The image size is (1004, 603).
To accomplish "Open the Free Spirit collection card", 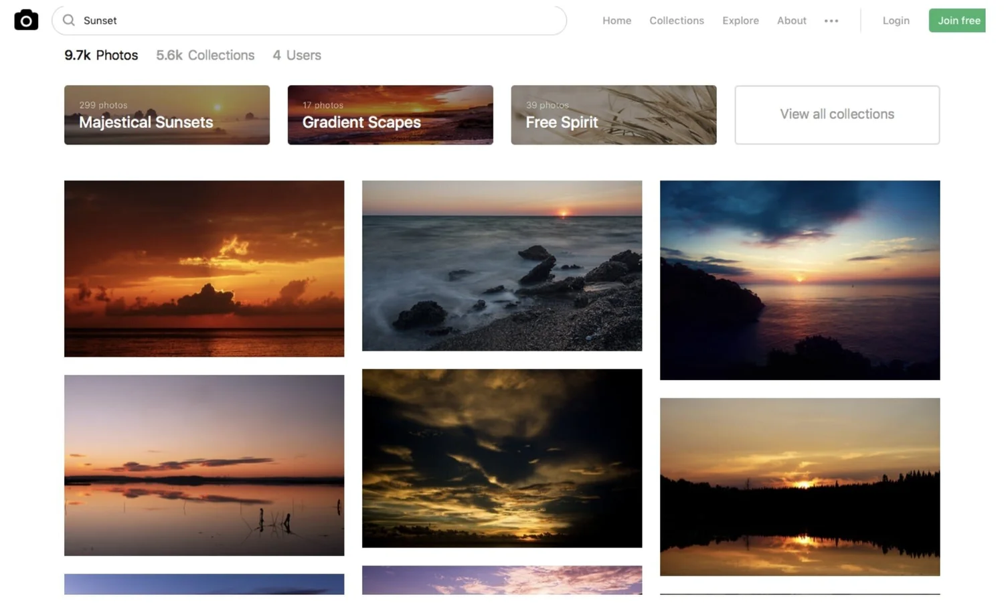I will tap(613, 114).
